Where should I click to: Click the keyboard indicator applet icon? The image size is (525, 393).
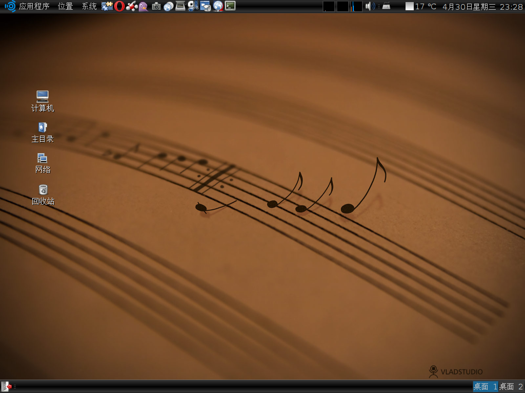[x=386, y=6]
